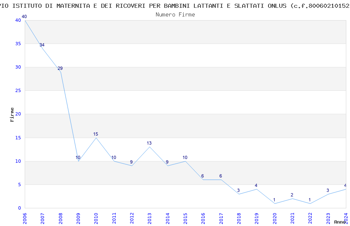Screen dimensions: 350x226
Task: Pick the data point value 13 for 2013
Action: point(149,143)
